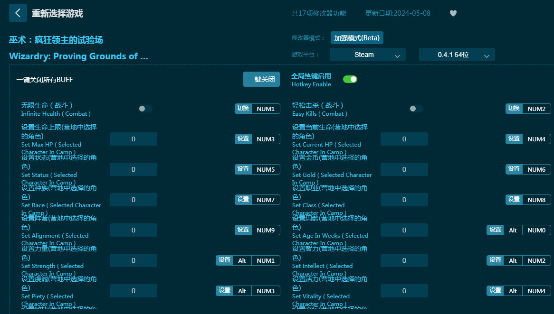Click the Set Max HP value field
This screenshot has height=314, width=554.
tap(134, 139)
